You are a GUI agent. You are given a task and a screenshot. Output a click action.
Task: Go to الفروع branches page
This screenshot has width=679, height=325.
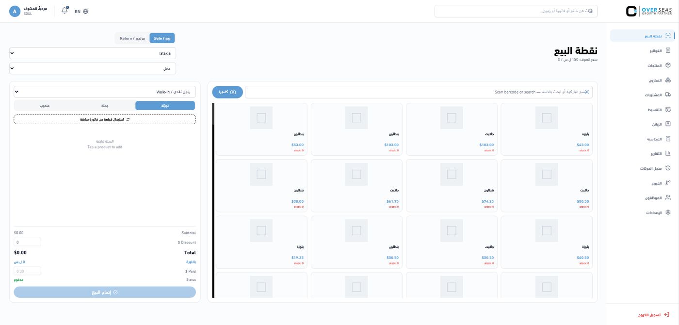pyautogui.click(x=642, y=183)
